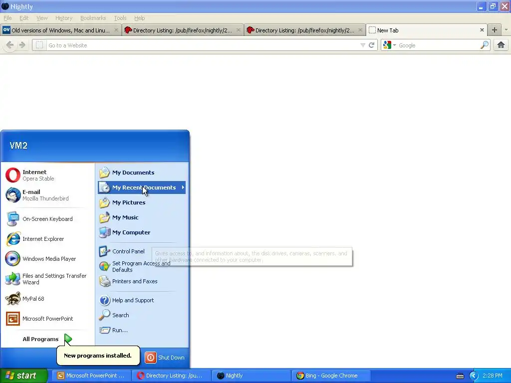511x383 pixels.
Task: Reload page with the refresh icon
Action: (x=371, y=45)
